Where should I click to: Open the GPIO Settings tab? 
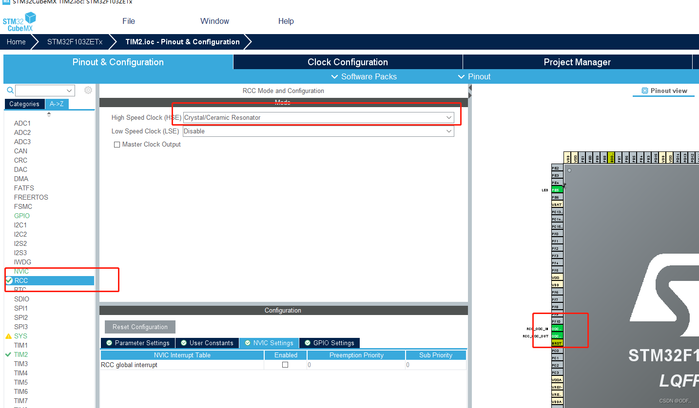click(x=330, y=343)
